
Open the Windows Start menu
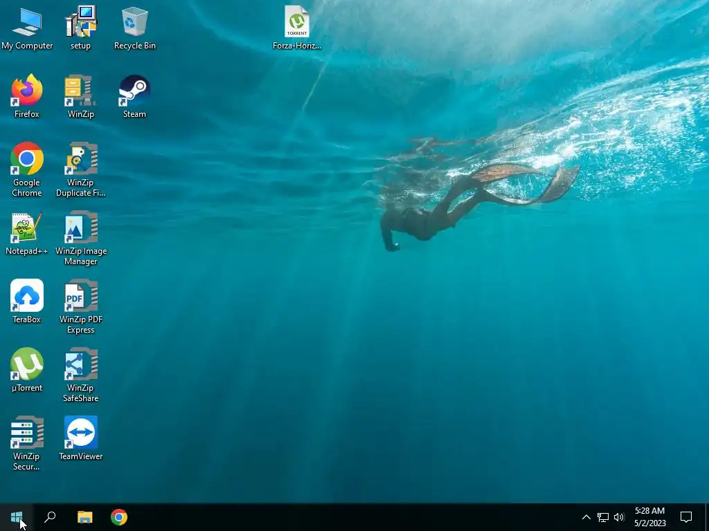tap(17, 517)
